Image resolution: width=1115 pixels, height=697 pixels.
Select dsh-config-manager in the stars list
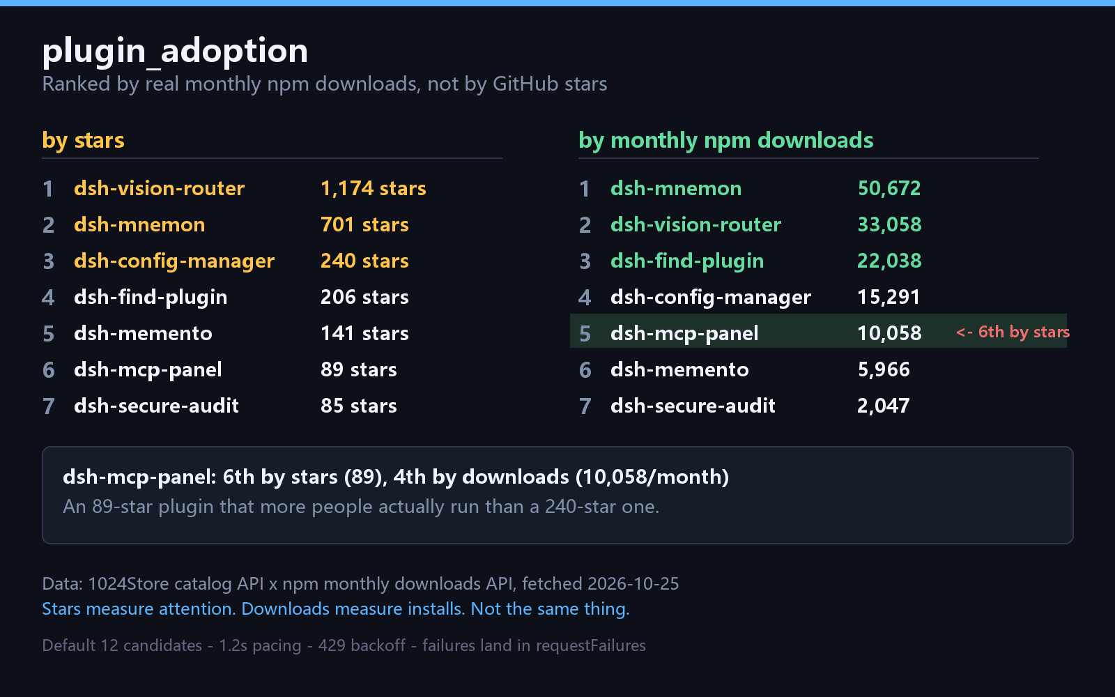pos(174,261)
